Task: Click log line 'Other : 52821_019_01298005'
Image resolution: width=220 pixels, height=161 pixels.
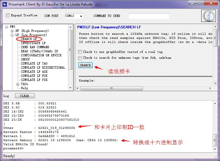Action: point(39,128)
